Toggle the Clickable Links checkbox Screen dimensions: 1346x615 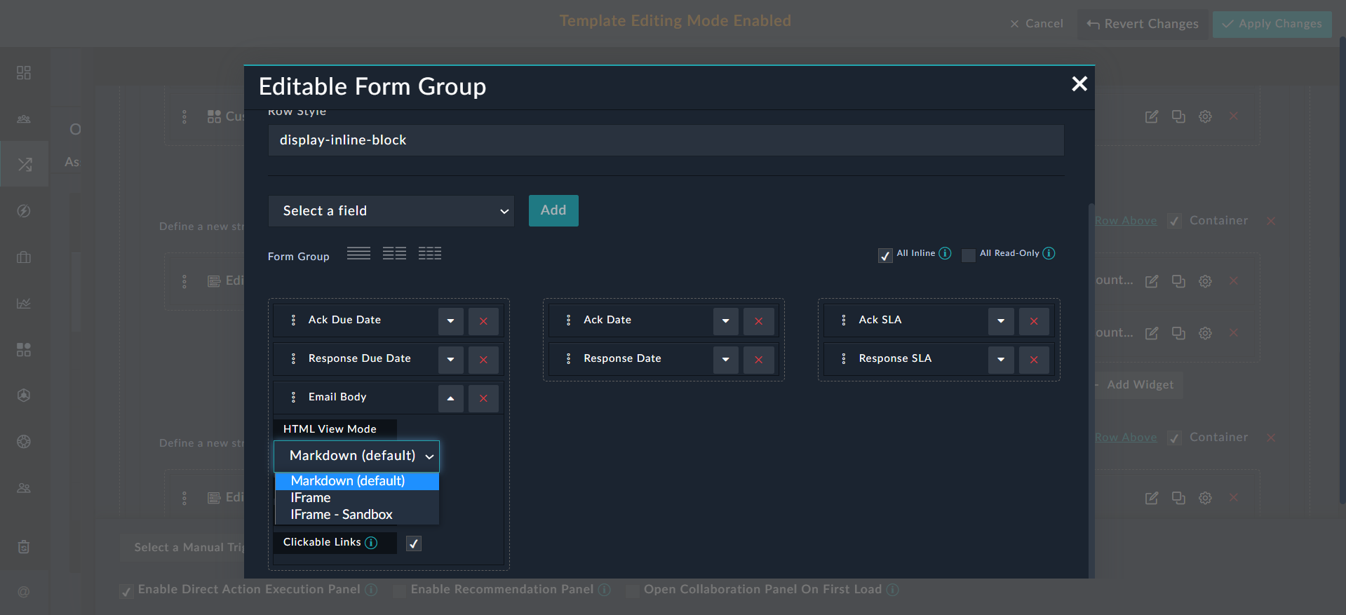coord(414,543)
